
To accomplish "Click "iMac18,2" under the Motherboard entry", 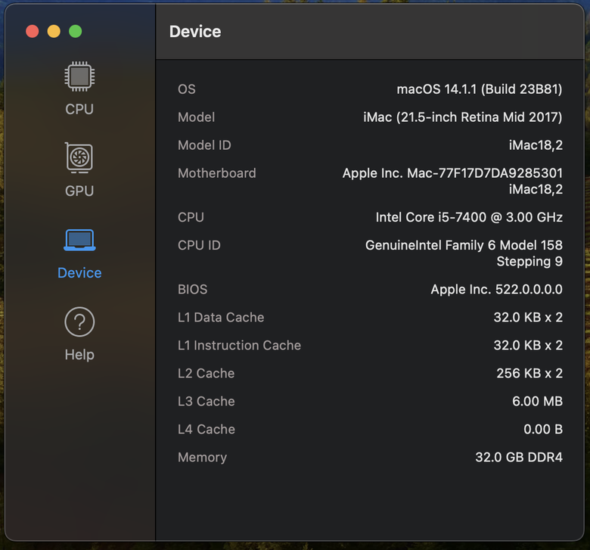I will tap(536, 189).
